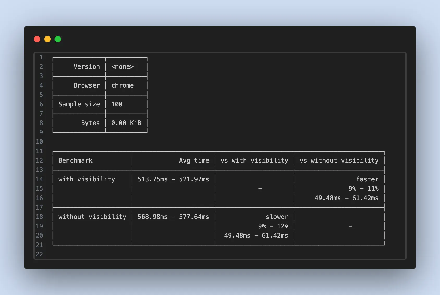
Task: Click the 'vs with visibility' column header
Action: (254, 161)
